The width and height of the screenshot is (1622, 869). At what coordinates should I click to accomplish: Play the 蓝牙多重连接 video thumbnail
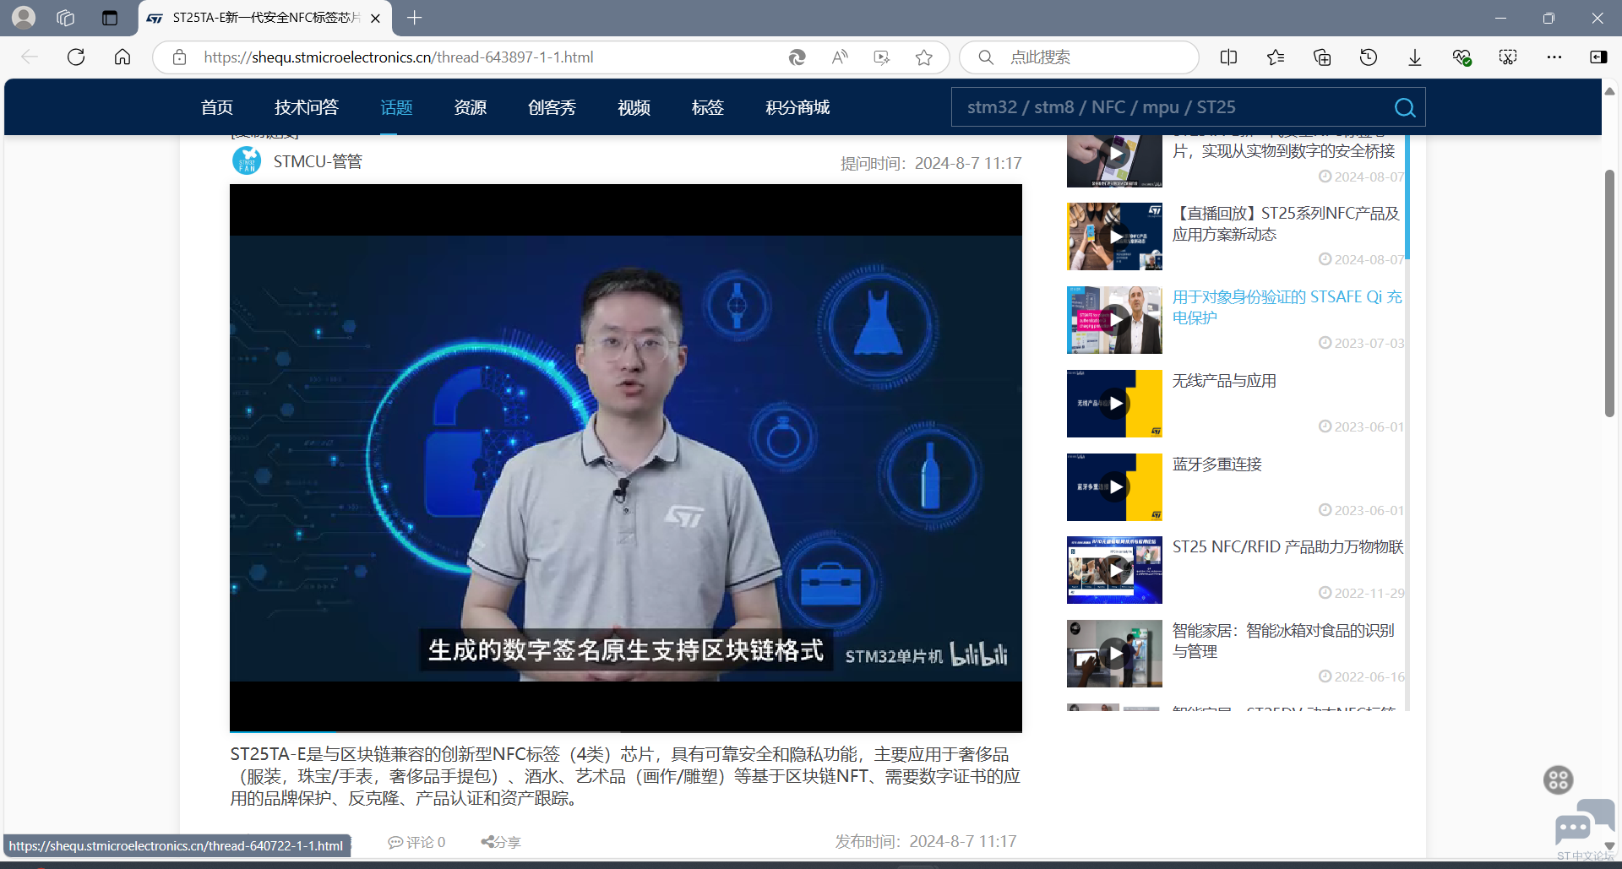point(1114,487)
